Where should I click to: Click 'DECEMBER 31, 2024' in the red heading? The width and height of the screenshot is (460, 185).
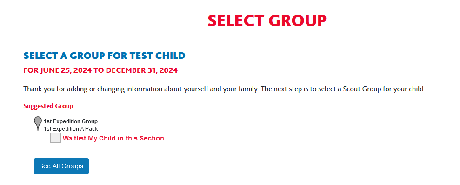(142, 70)
